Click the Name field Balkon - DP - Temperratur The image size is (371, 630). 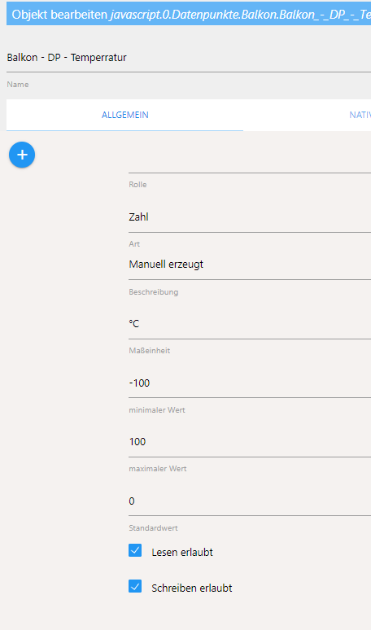pos(189,58)
